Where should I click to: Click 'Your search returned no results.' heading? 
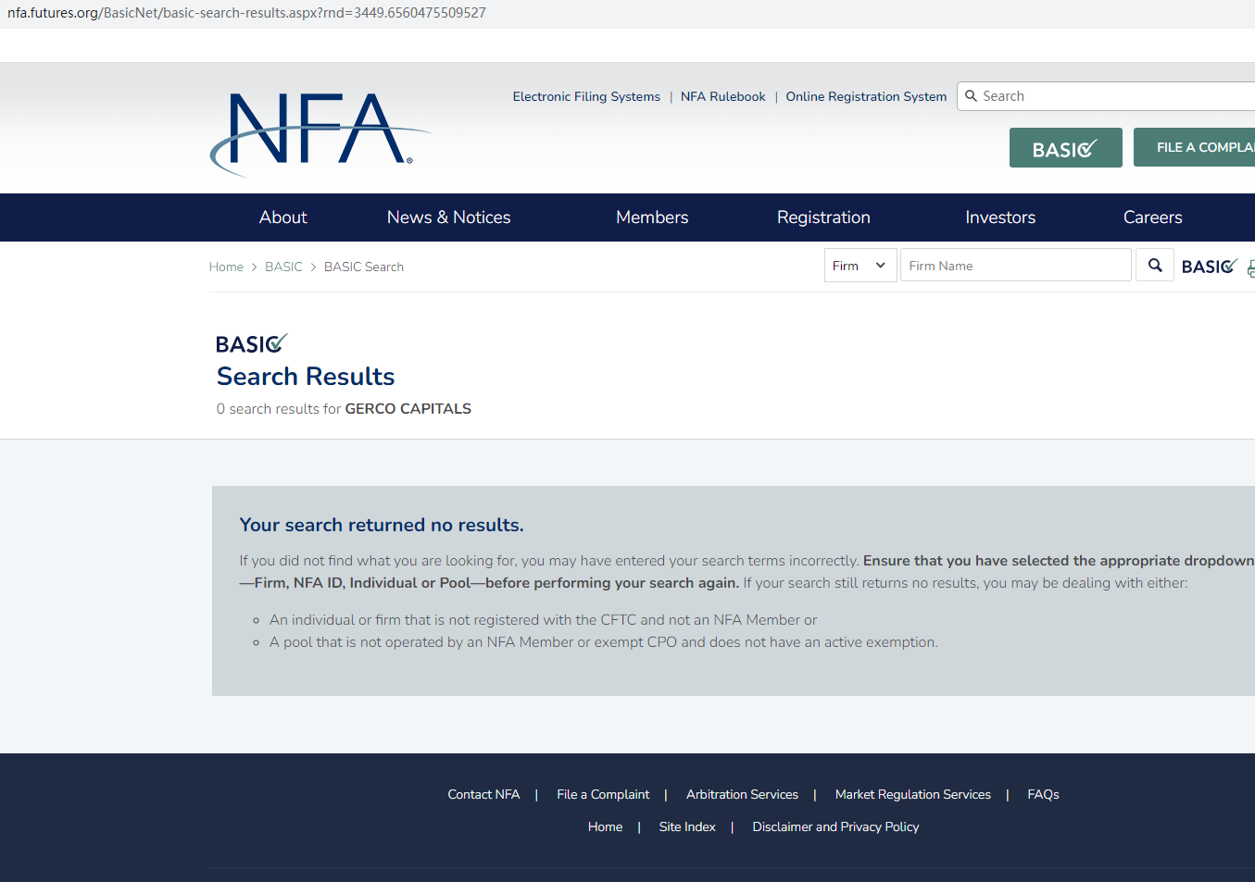(382, 525)
